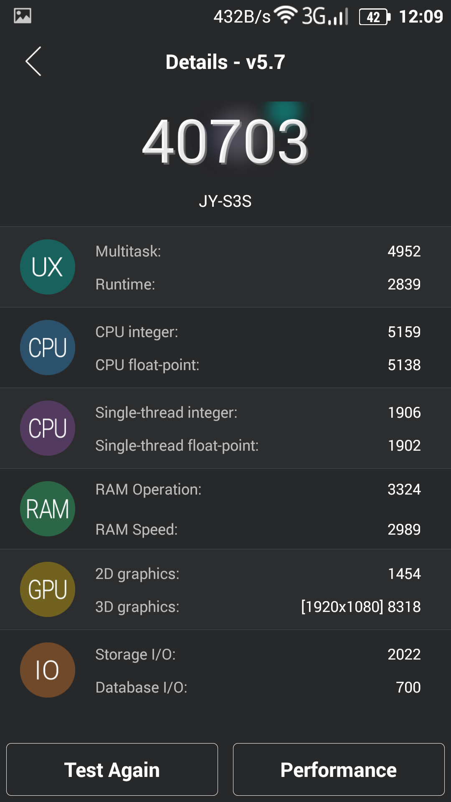Tap the Database I/O row
The image size is (451, 802).
click(258, 688)
